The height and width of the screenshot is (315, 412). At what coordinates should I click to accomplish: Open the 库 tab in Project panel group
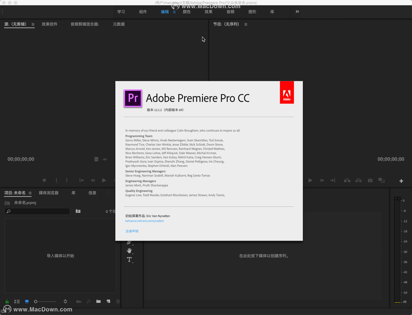(x=73, y=193)
